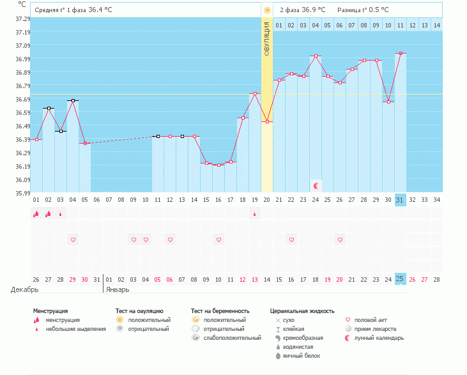Click the heart icon under cycle day 26
Viewport: 467px width, 375px height.
pyautogui.click(x=340, y=240)
